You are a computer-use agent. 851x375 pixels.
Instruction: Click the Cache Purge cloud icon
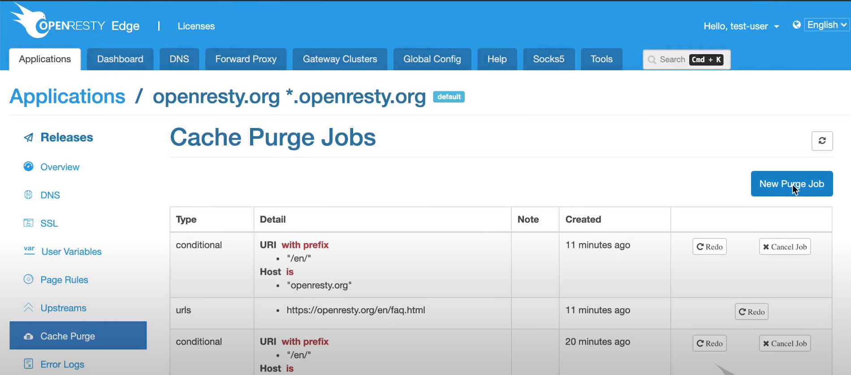pyautogui.click(x=28, y=336)
